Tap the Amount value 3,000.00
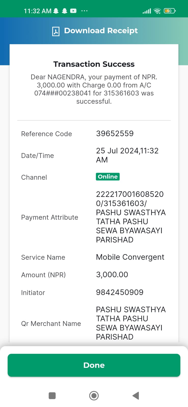The height and width of the screenshot is (407, 188). (x=112, y=274)
